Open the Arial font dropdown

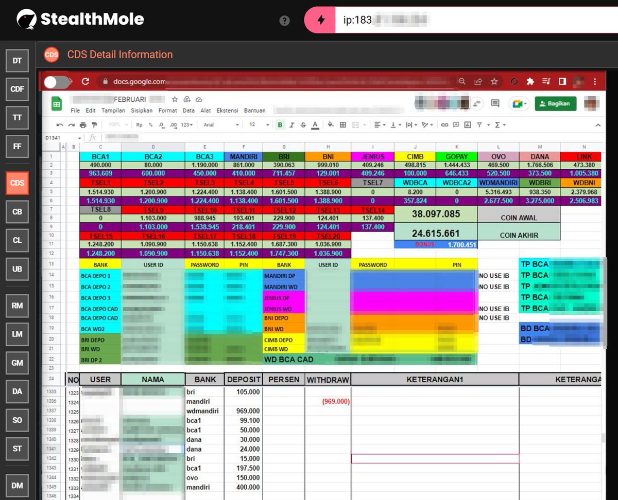coord(221,125)
